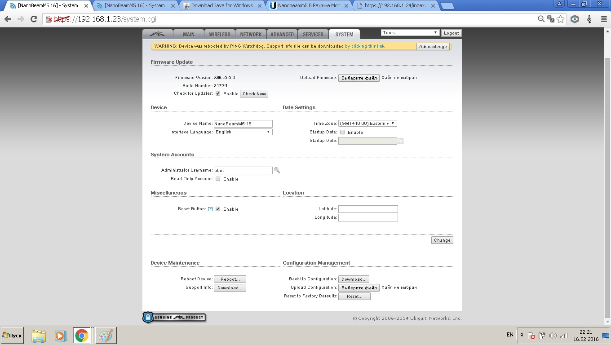This screenshot has height=345, width=611.
Task: Click the Check Now button
Action: click(x=254, y=93)
